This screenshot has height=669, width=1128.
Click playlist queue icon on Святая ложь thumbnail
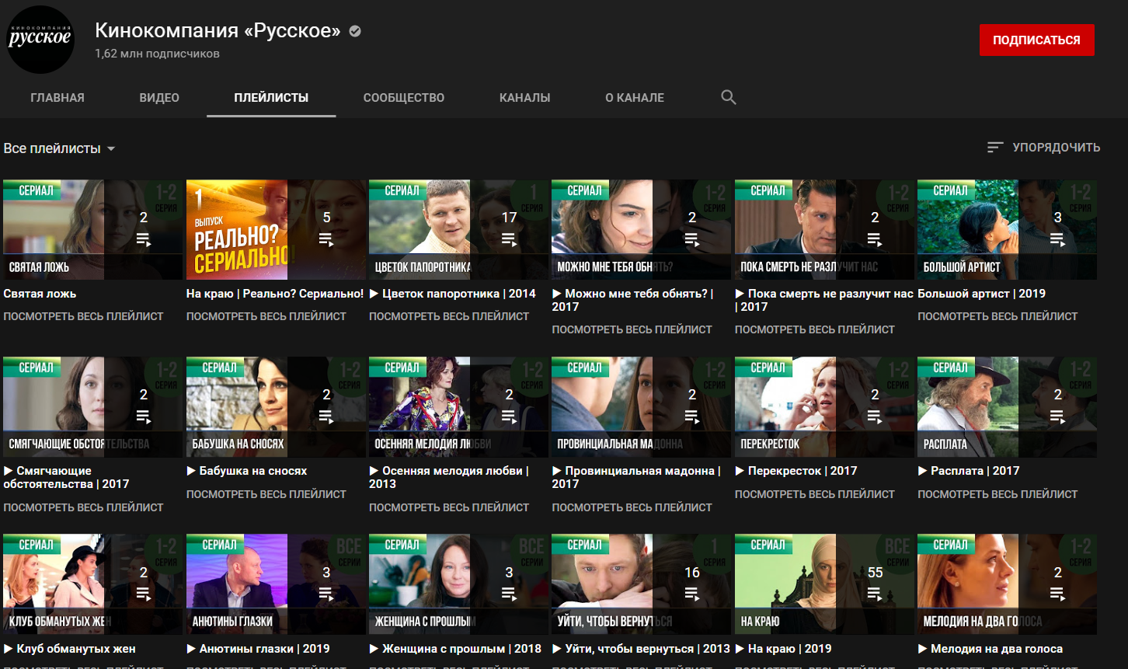coord(143,239)
